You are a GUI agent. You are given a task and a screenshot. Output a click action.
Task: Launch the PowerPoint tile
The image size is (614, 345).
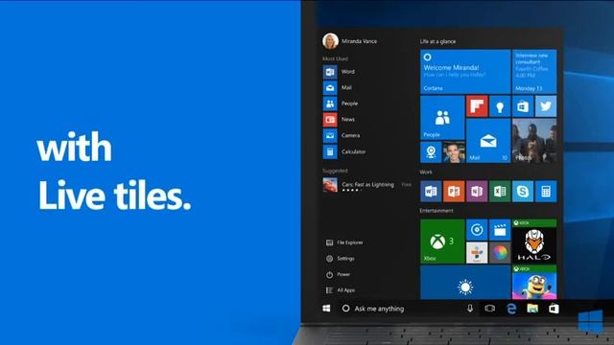click(x=454, y=192)
